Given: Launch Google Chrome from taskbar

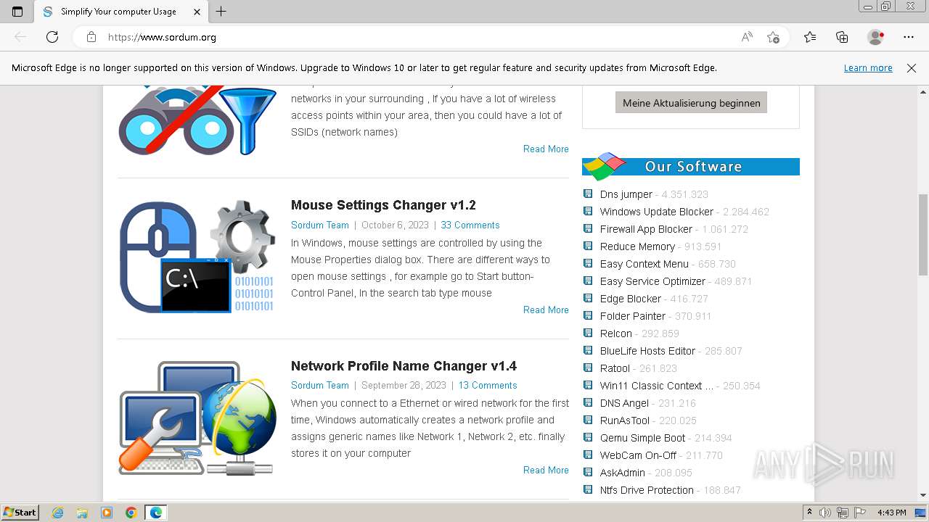Looking at the screenshot, I should tap(131, 513).
